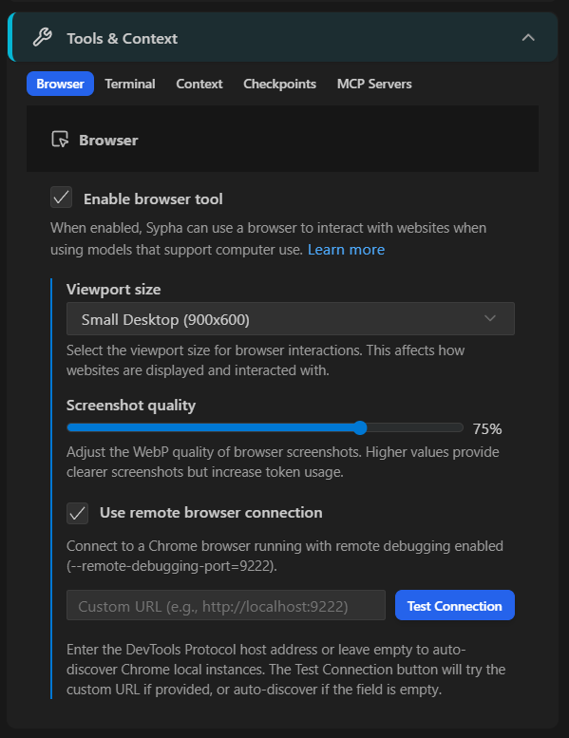
Task: Click the Screenshot quality slider handle
Action: tap(360, 427)
